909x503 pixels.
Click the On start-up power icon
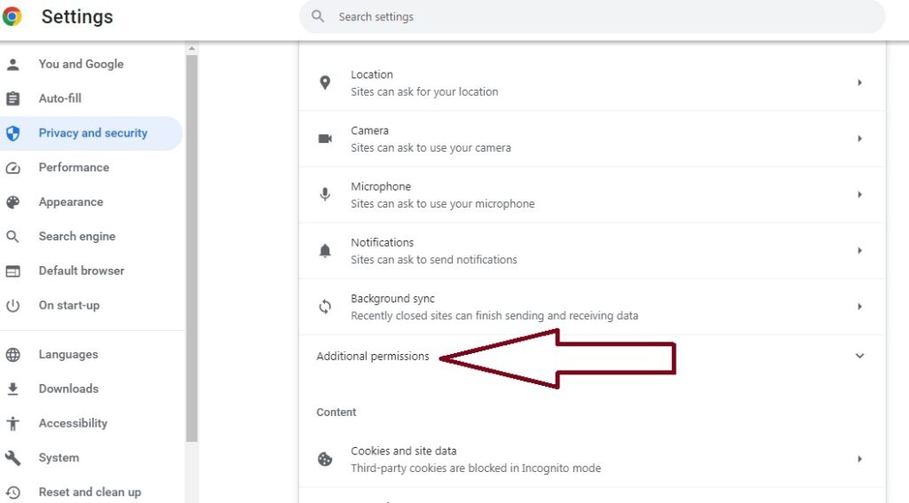12,305
